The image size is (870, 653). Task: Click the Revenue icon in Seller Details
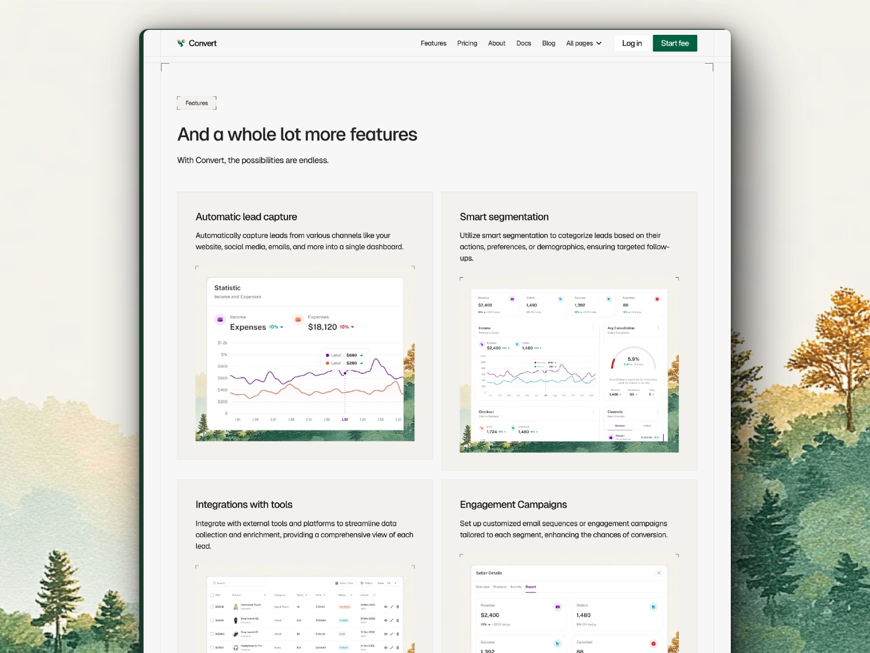click(557, 607)
